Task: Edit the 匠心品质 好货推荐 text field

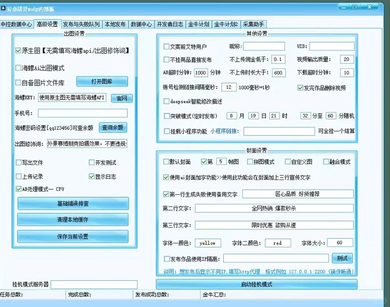Action: pyautogui.click(x=298, y=194)
